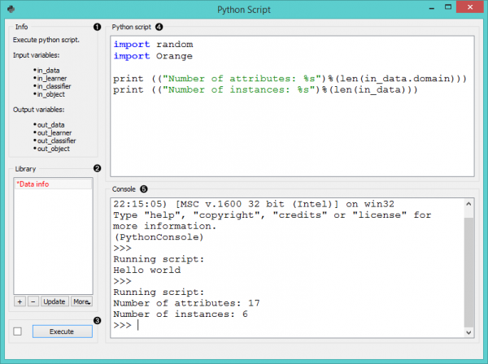Click the plus button to add a library script
The height and width of the screenshot is (364, 488).
click(x=19, y=301)
